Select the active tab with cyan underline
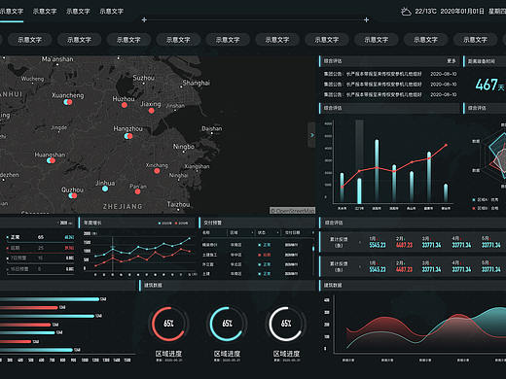506x379 pixels. pyautogui.click(x=12, y=12)
